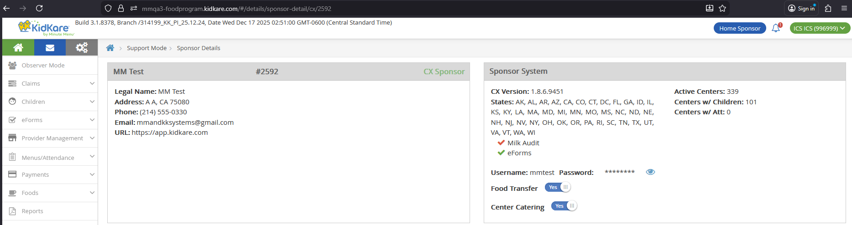This screenshot has width=852, height=225.
Task: Click the Foods cup icon
Action: [13, 193]
